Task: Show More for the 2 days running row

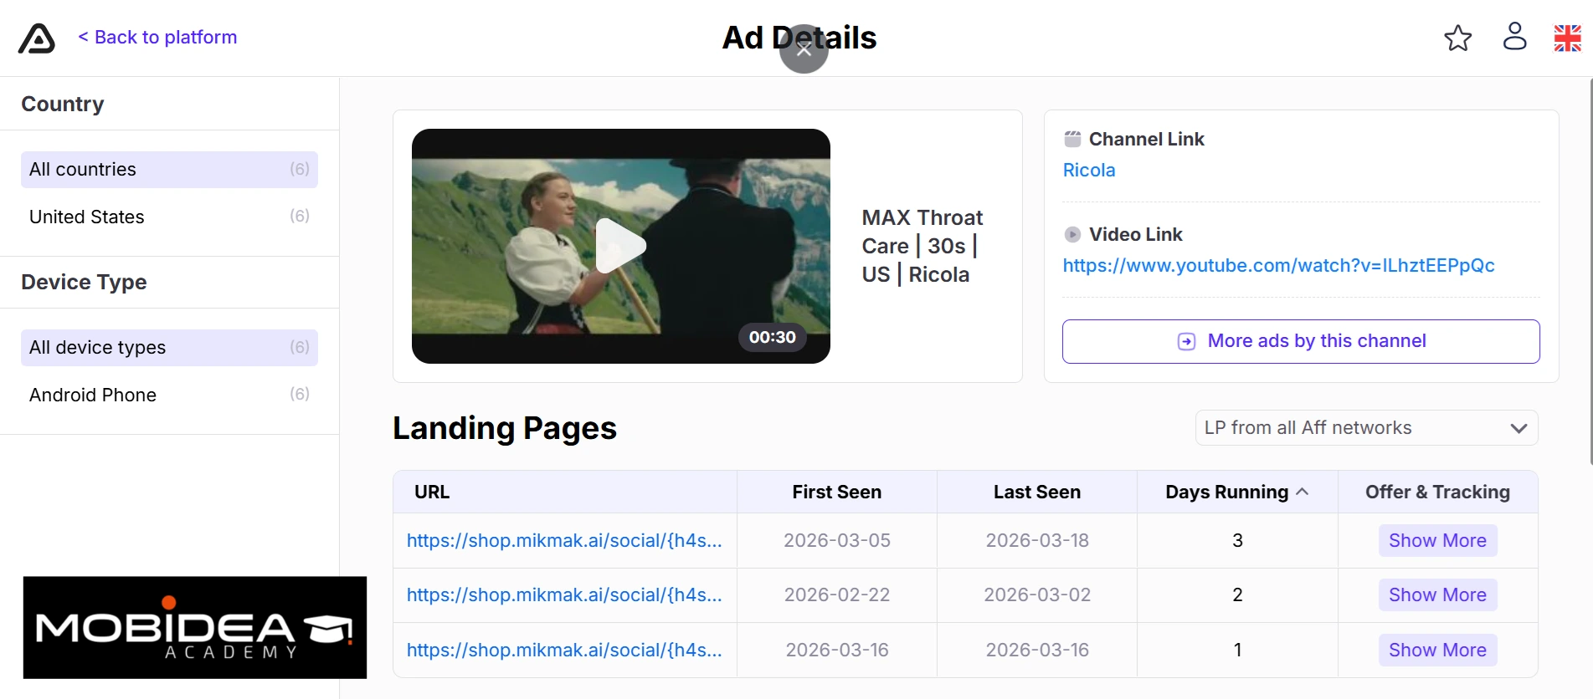Action: point(1437,594)
